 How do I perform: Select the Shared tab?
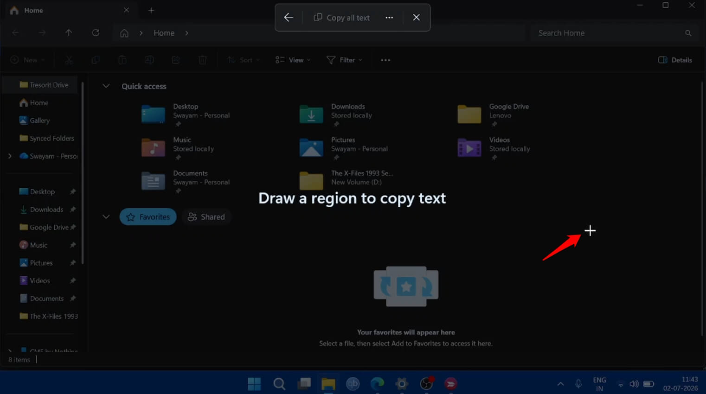(206, 217)
